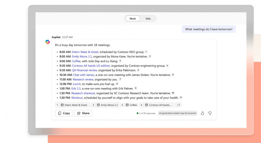The width and height of the screenshot is (261, 143).
Task: Click citation marker 7 after organized by you
Action: coord(120,79)
